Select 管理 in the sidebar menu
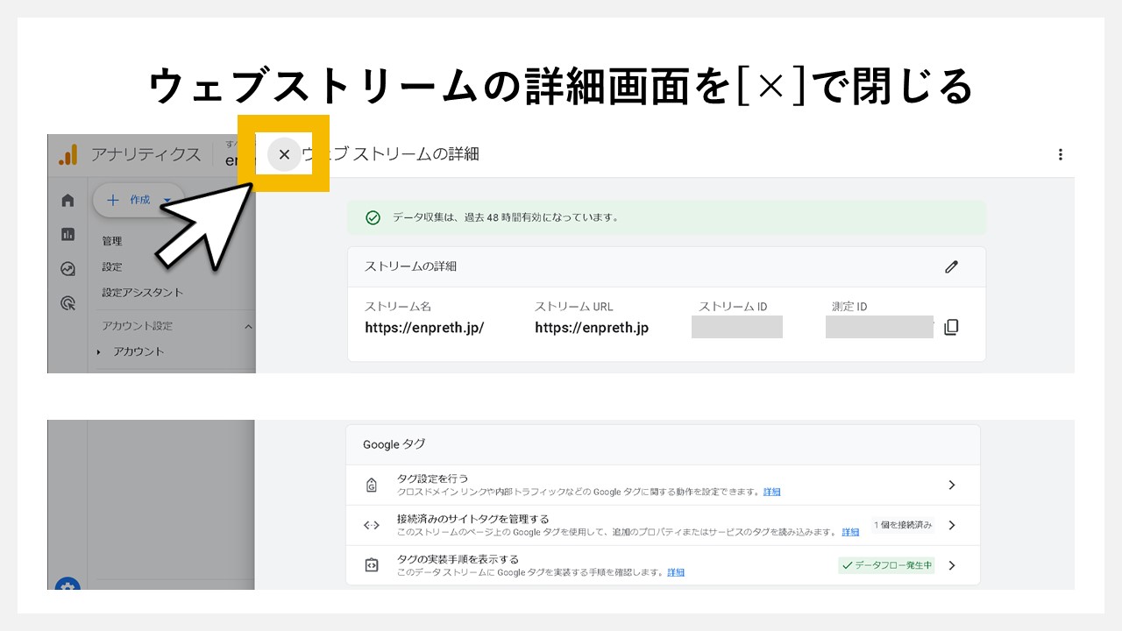This screenshot has height=631, width=1122. pyautogui.click(x=111, y=241)
